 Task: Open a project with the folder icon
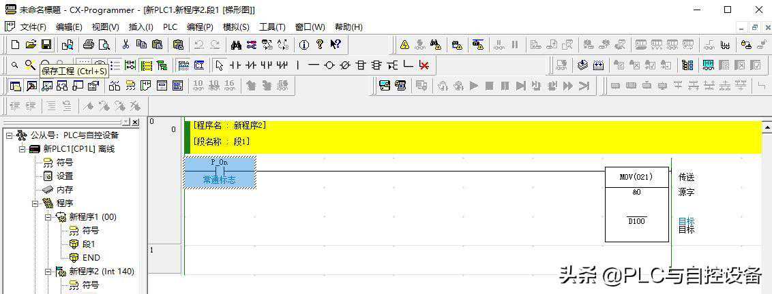click(31, 45)
